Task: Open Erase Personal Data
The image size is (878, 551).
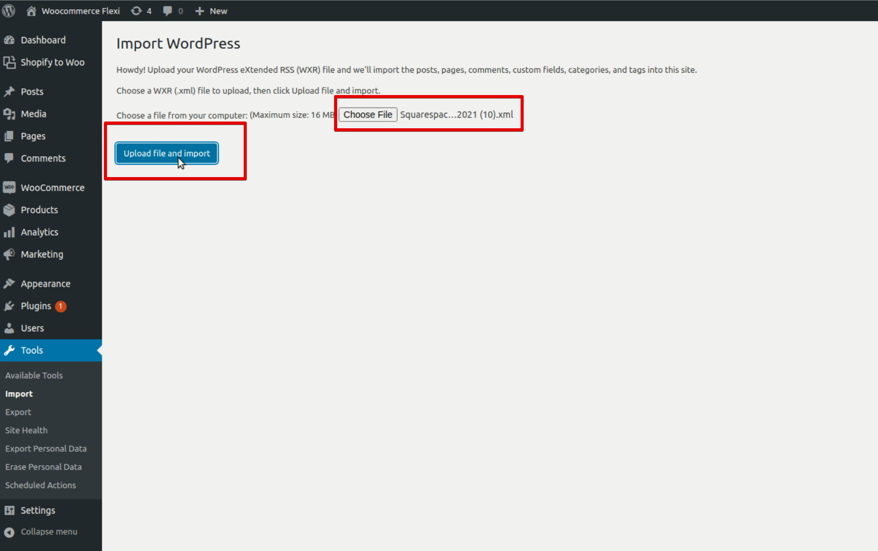Action: point(43,467)
